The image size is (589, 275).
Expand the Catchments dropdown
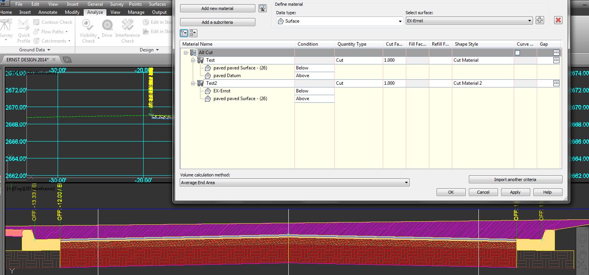click(69, 41)
